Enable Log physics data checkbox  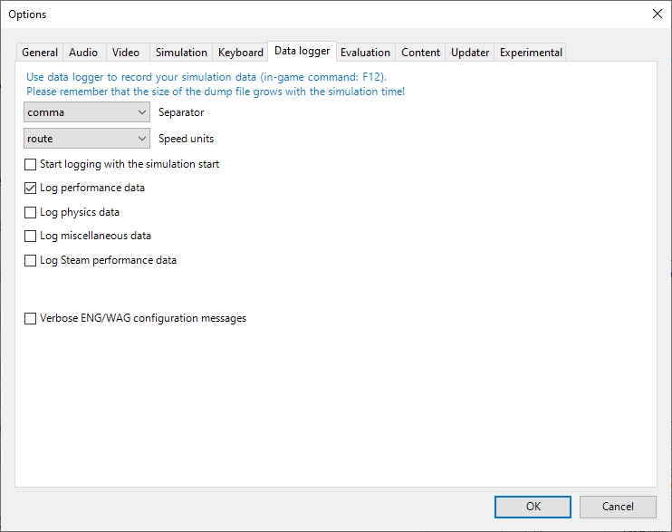pos(31,212)
